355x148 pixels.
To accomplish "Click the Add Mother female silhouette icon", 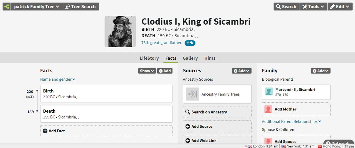I will tap(269, 109).
